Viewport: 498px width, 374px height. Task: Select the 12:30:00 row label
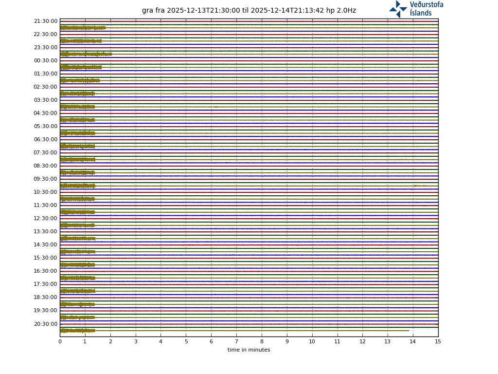point(46,219)
